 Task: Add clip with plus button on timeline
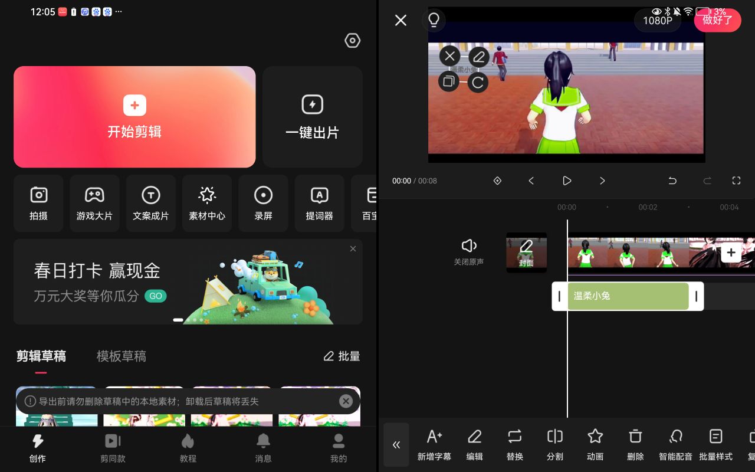[731, 253]
